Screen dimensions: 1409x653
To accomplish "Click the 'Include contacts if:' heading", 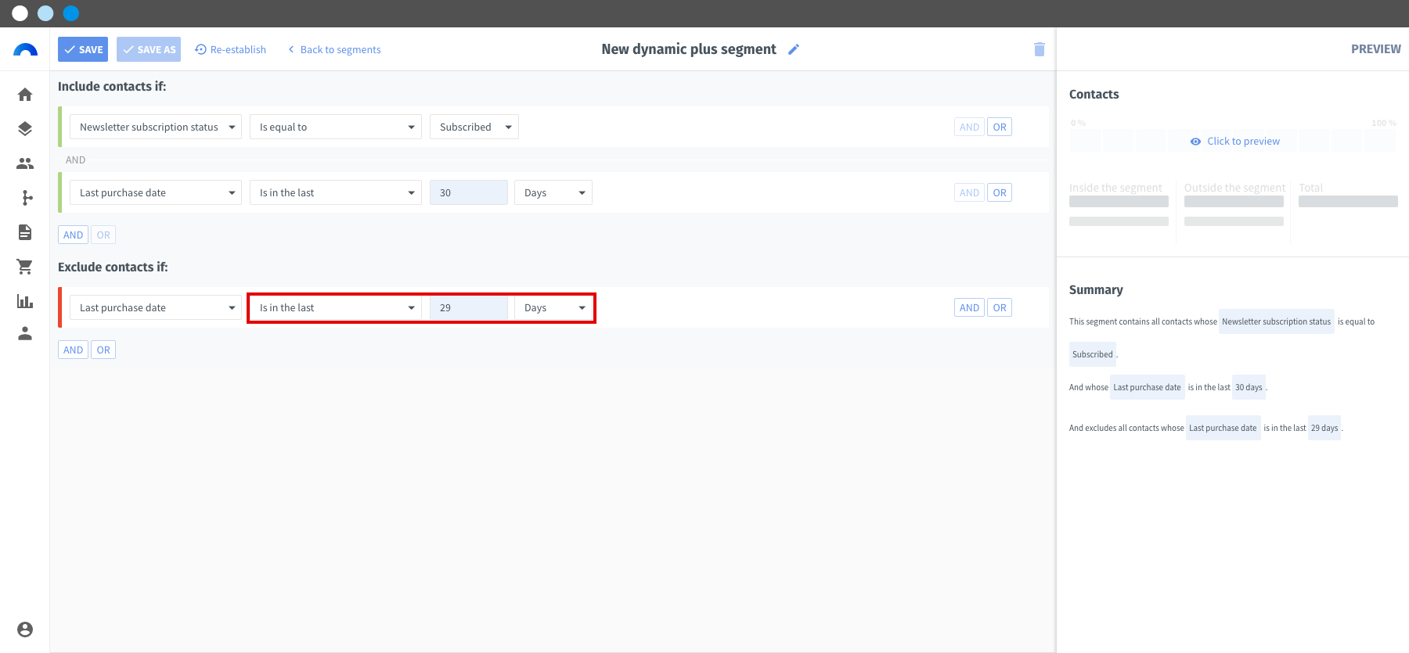I will click(112, 86).
